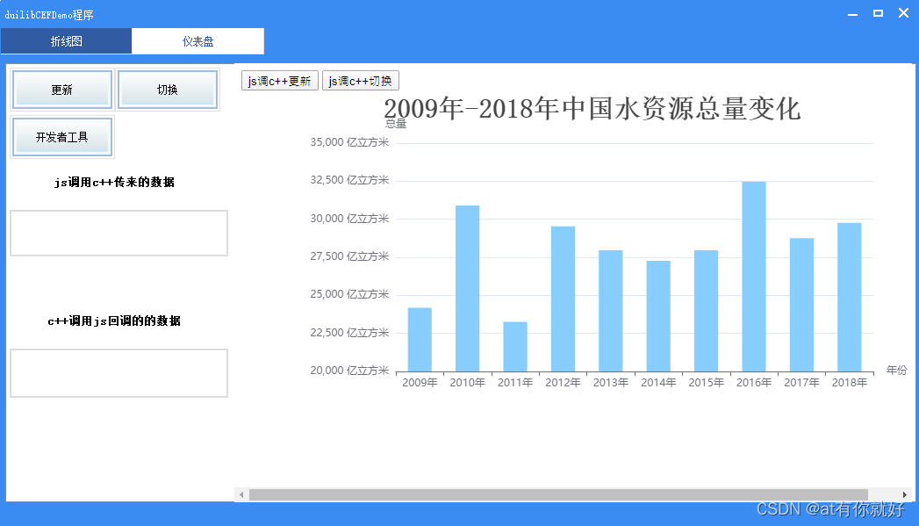Click the 切换 button
Screen dimensions: 919x526
pyautogui.click(x=168, y=90)
